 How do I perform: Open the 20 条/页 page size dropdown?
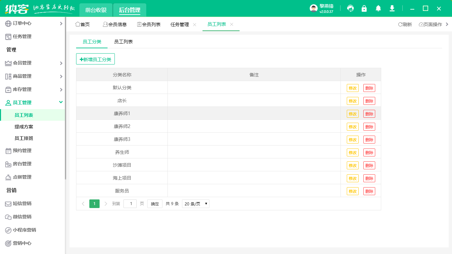[196, 204]
